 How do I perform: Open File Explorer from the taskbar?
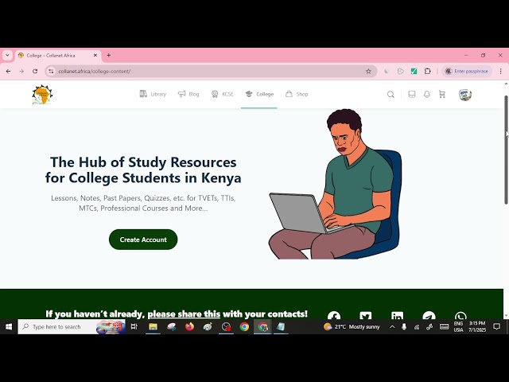(153, 327)
